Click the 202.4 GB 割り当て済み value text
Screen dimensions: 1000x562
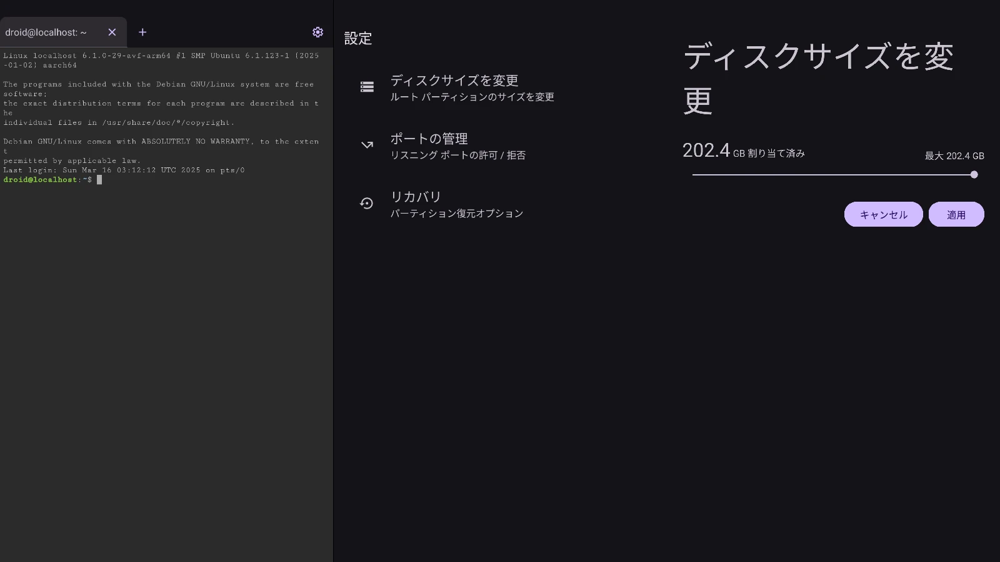coord(743,151)
